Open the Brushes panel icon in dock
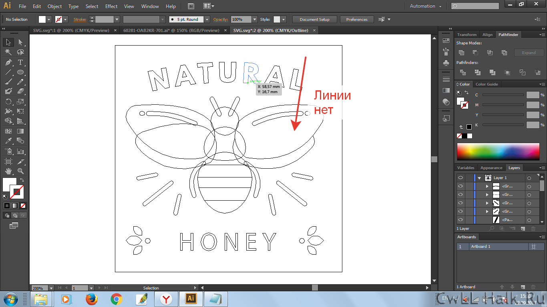 click(x=446, y=52)
